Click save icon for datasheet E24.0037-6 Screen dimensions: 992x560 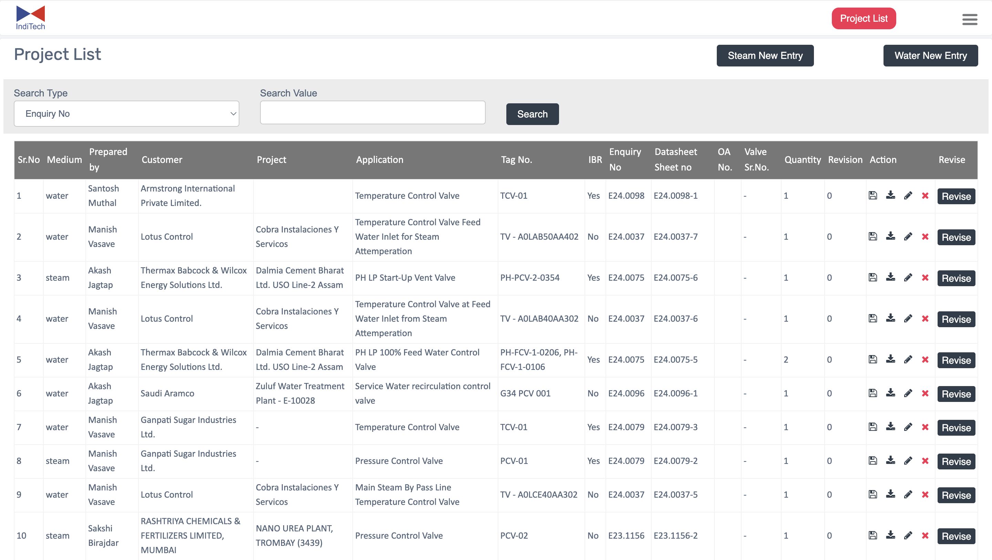pos(872,318)
